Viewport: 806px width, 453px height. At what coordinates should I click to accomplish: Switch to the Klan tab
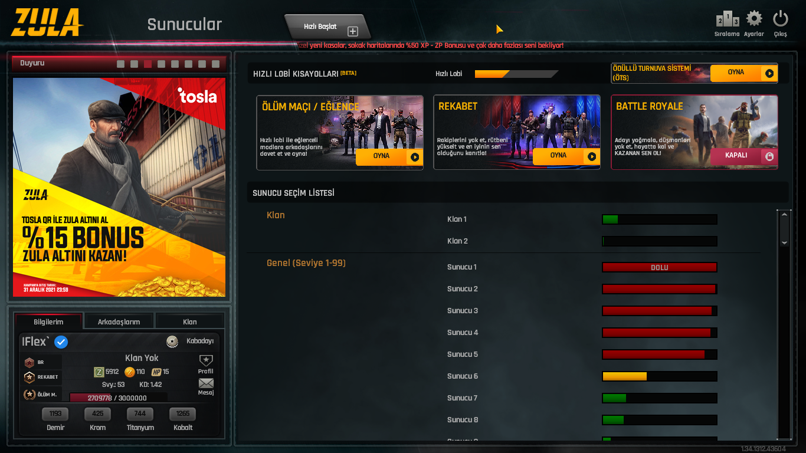[x=190, y=321]
